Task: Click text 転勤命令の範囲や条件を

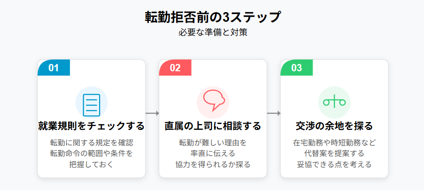Action: [91, 154]
